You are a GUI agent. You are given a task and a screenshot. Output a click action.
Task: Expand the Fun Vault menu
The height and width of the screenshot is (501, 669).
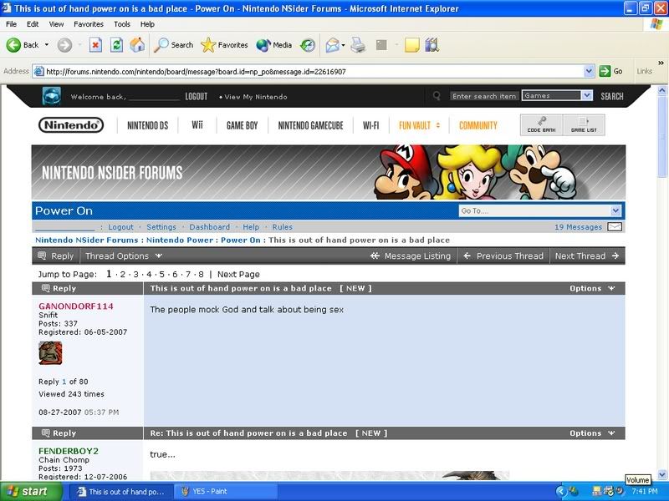tap(419, 125)
